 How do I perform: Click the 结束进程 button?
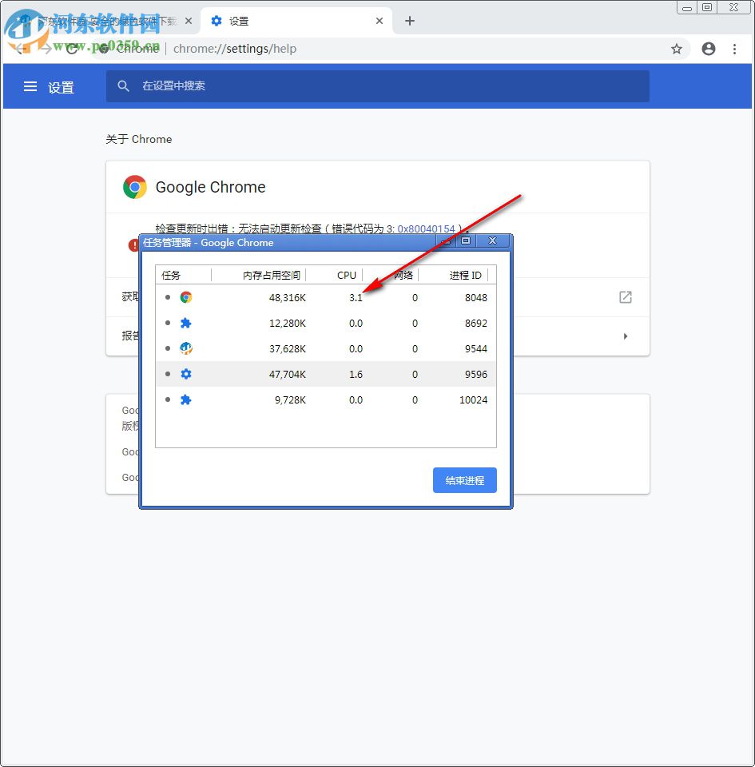point(464,480)
